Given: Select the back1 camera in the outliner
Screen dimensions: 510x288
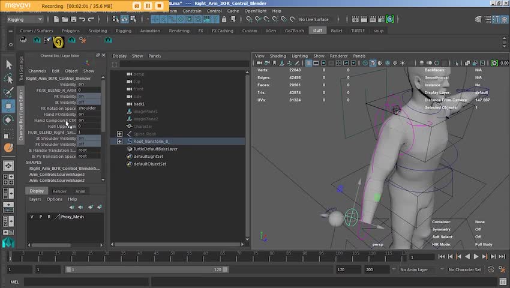Looking at the screenshot, I should point(139,104).
